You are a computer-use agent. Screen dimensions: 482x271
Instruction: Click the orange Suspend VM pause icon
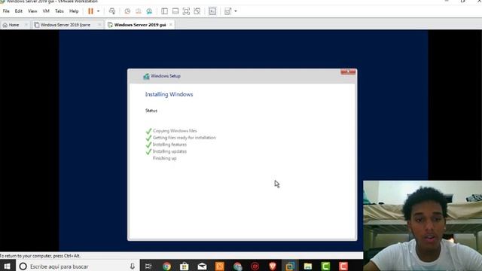coord(90,11)
